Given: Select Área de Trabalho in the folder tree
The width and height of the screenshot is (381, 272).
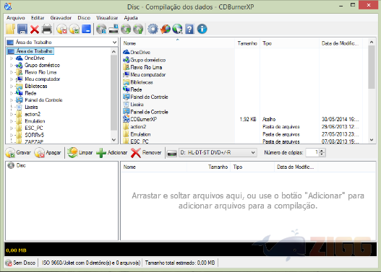Looking at the screenshot, I should 30,51.
